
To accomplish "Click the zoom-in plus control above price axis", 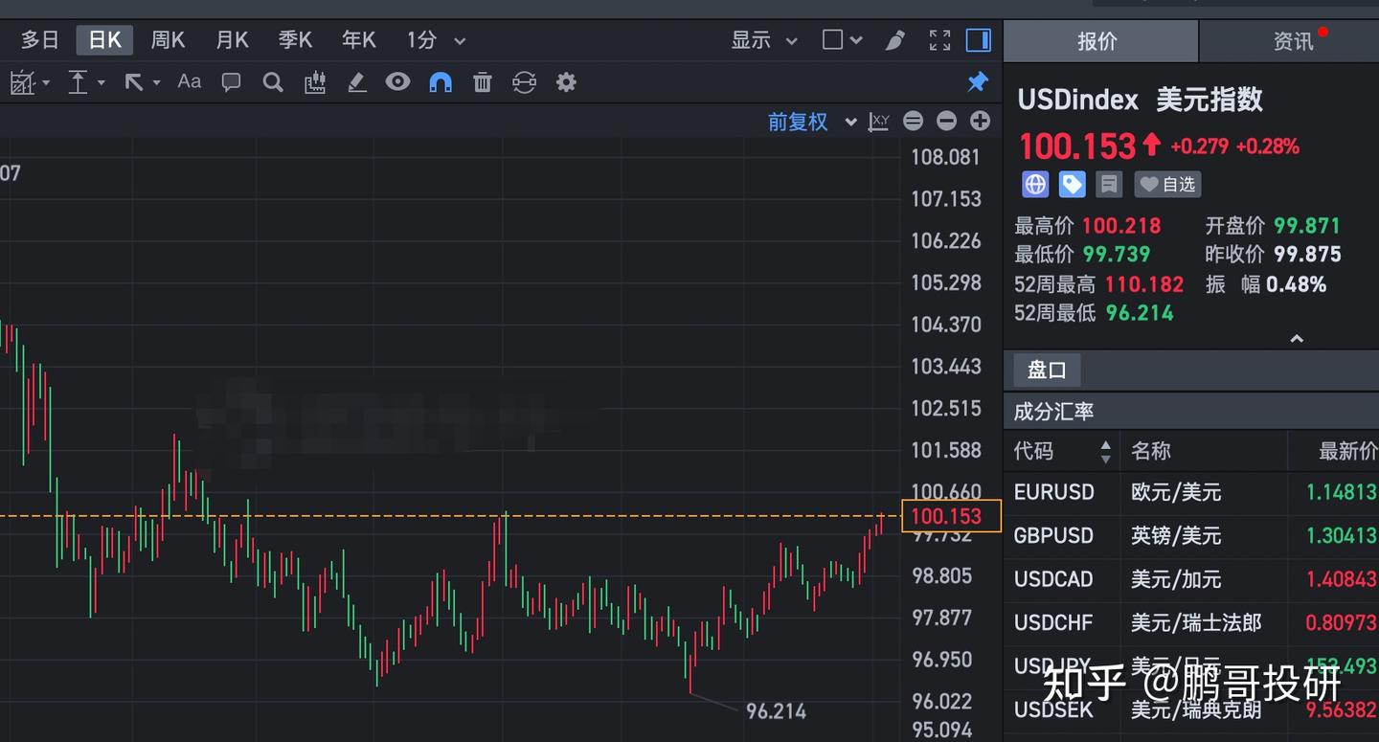I will [x=980, y=122].
